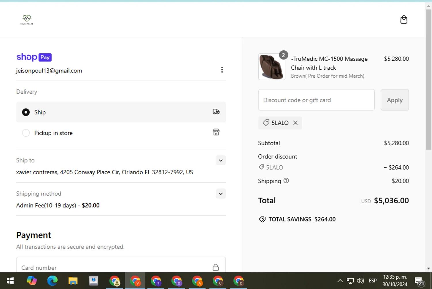Click the lock icon in the Card number field
Image resolution: width=432 pixels, height=289 pixels.
pyautogui.click(x=215, y=267)
